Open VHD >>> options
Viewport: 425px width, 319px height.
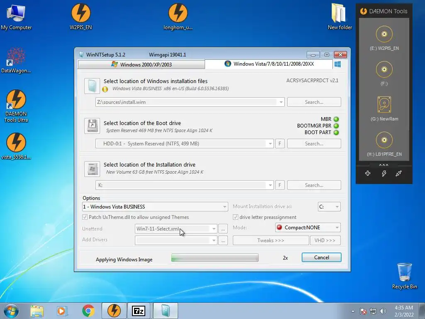[x=325, y=240]
